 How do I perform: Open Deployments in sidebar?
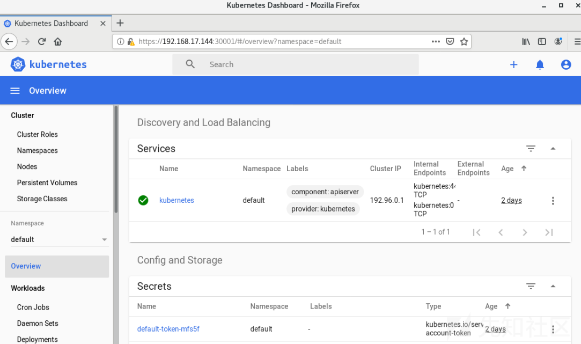38,339
